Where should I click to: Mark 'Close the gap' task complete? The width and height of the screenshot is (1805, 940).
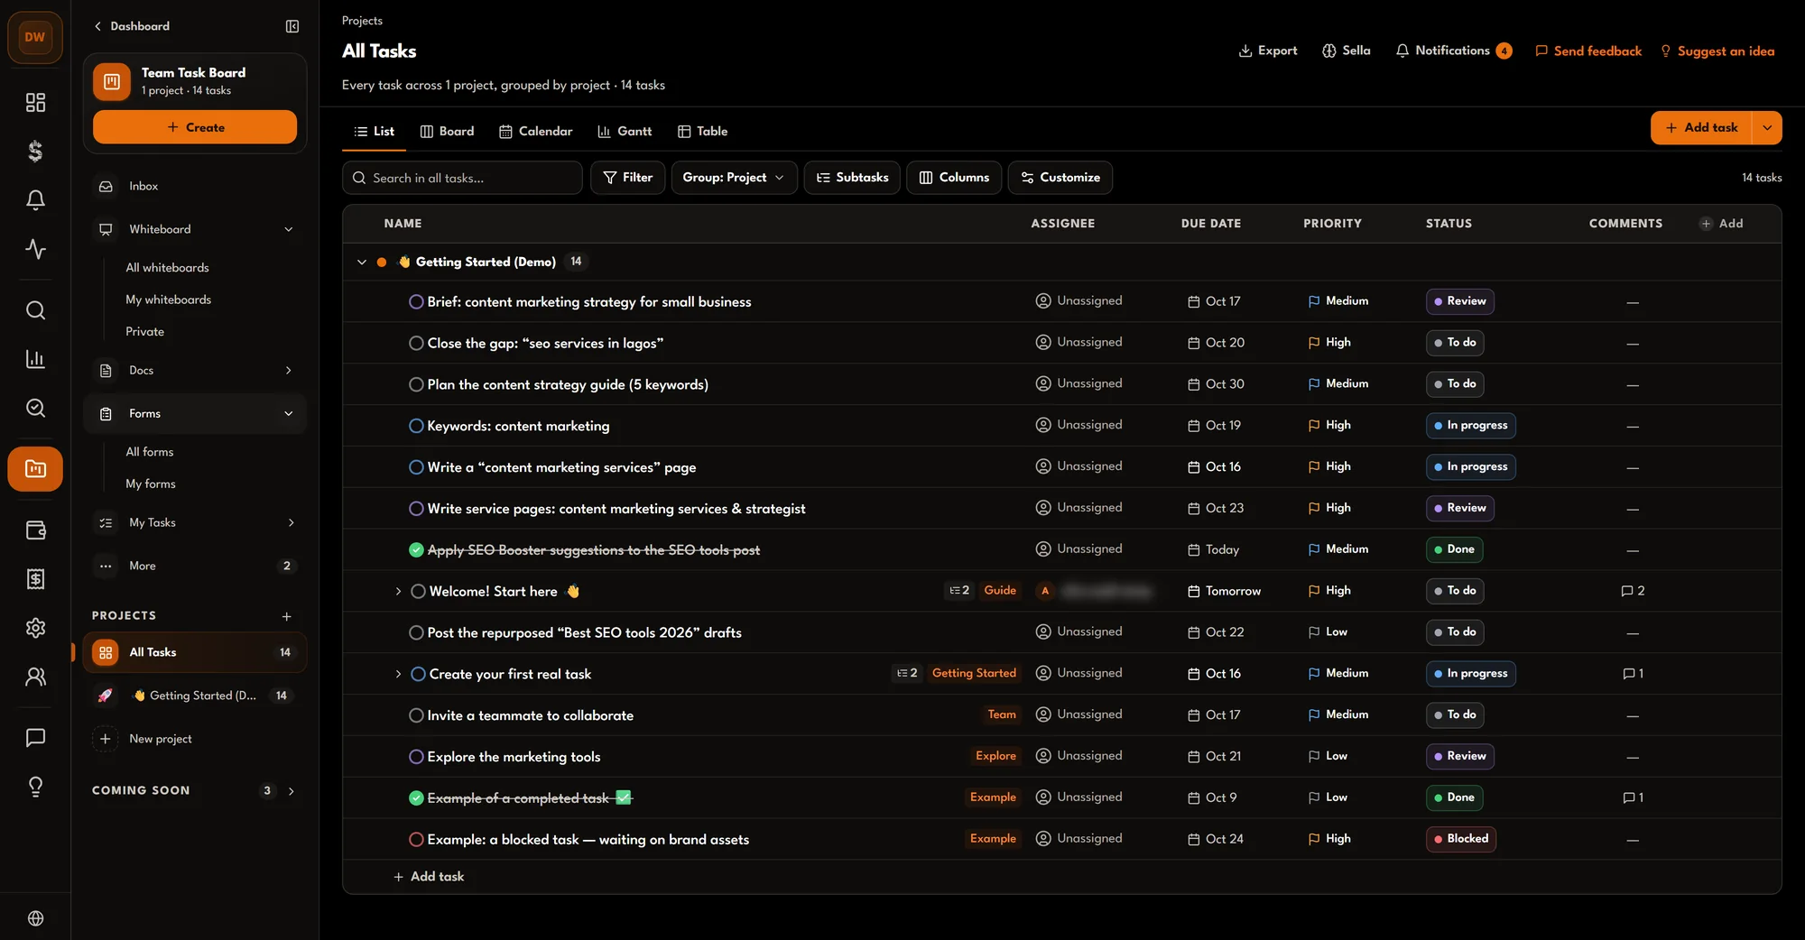point(416,343)
